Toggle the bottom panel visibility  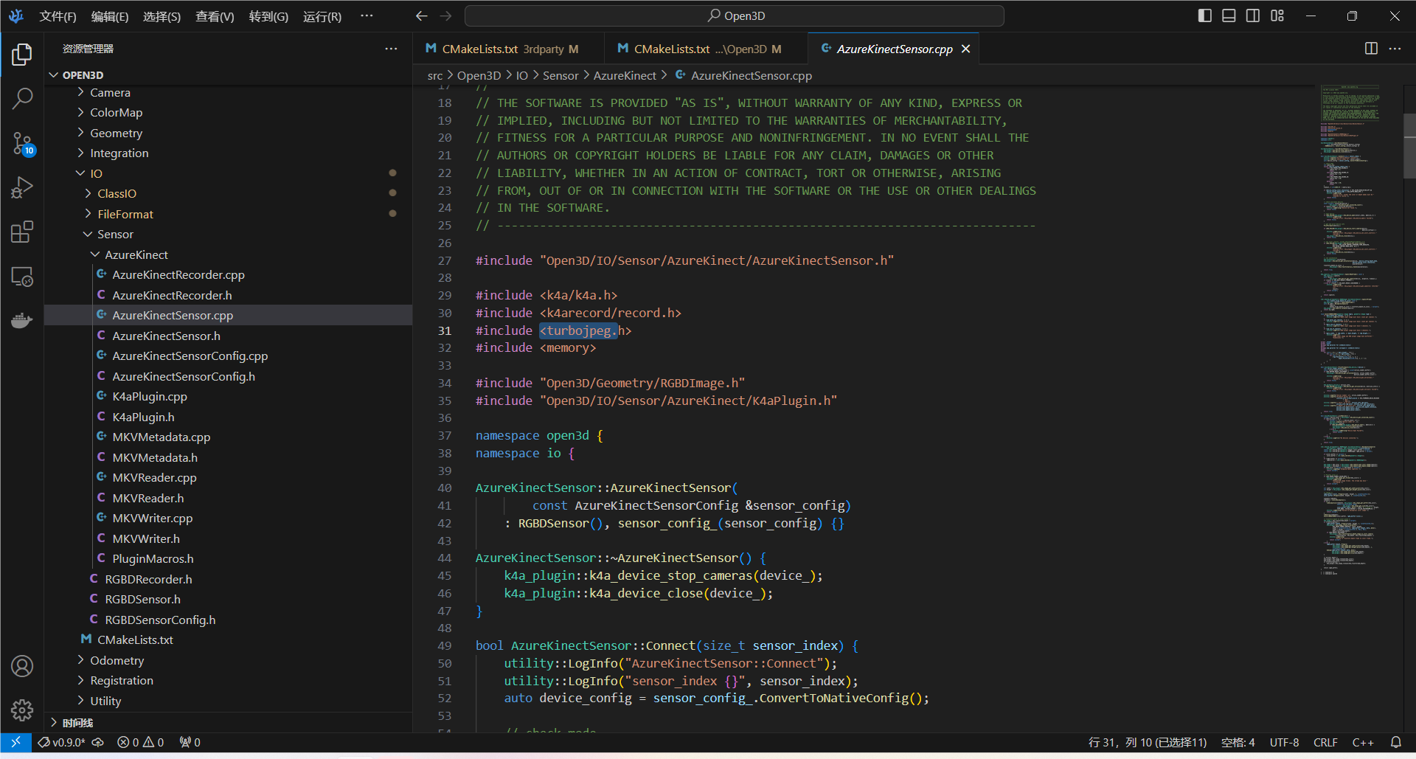pos(1229,15)
